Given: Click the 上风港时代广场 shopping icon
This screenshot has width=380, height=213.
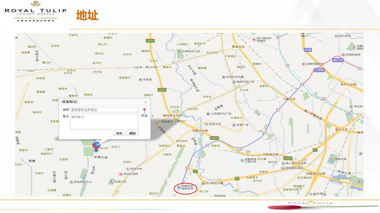Looking at the screenshot, I should tap(208, 113).
